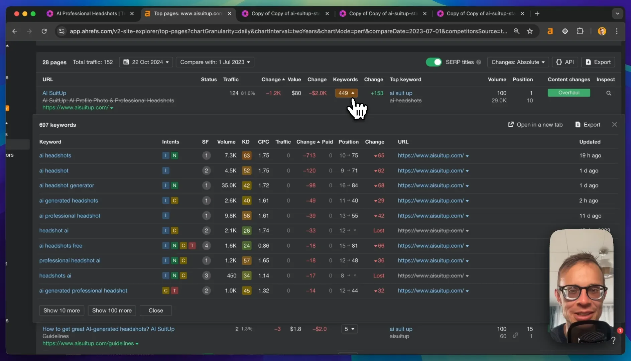Open browser extensions puzzle icon
This screenshot has height=361, width=631.
coord(580,31)
